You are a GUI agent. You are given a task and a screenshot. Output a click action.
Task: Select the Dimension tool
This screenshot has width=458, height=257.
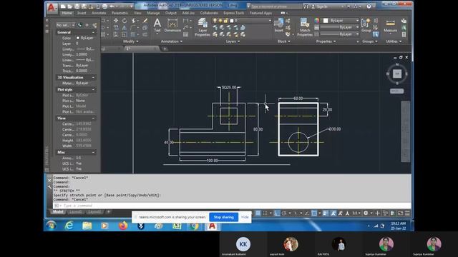pyautogui.click(x=172, y=25)
